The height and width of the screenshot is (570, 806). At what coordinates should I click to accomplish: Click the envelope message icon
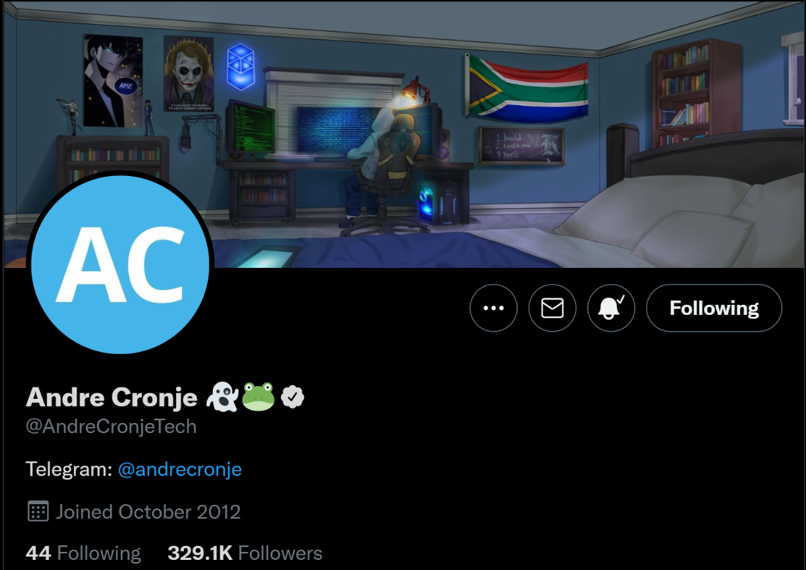point(552,308)
